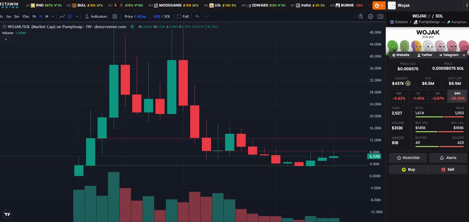This screenshot has height=222, width=469.
Task: Click the PRICE USD $0.006575 box
Action: point(408,67)
